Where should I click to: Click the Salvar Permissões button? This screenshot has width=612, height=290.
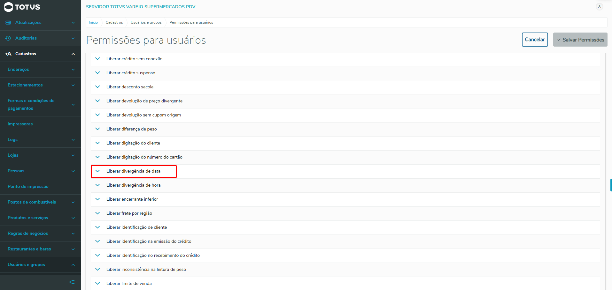click(580, 40)
